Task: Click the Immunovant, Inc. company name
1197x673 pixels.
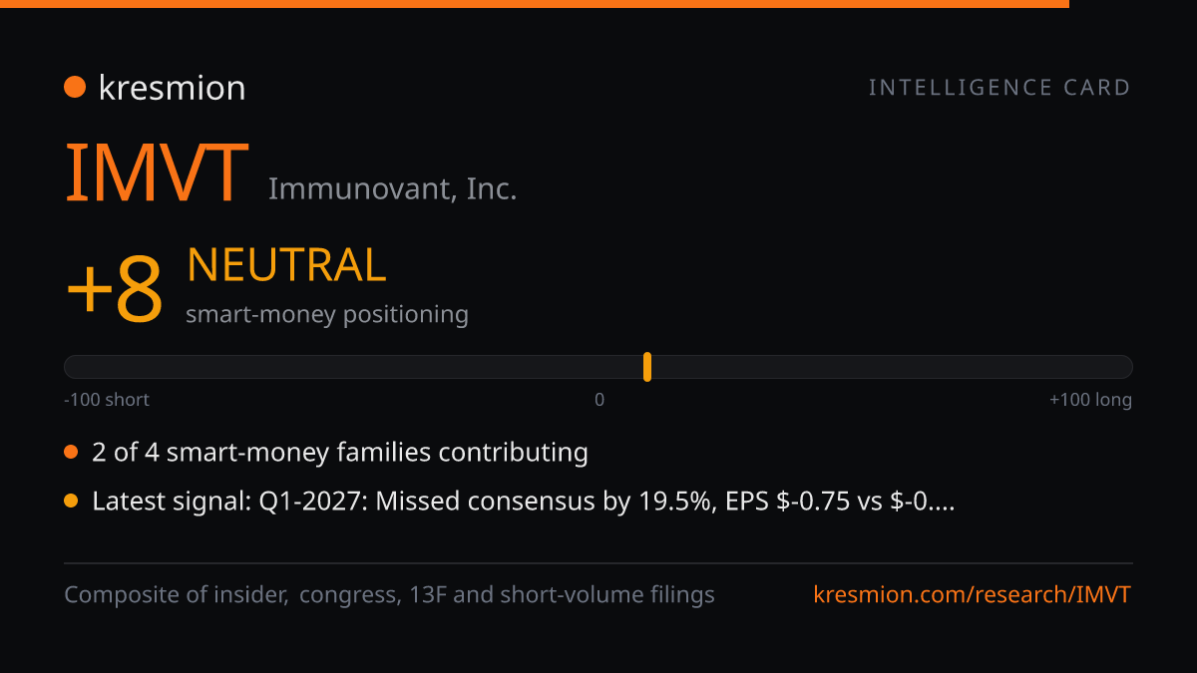Action: pyautogui.click(x=392, y=188)
